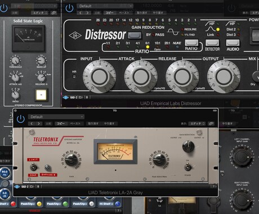Toggle the Distressor POWER switch
Image resolution: width=259 pixels, height=214 pixels.
(x=255, y=36)
